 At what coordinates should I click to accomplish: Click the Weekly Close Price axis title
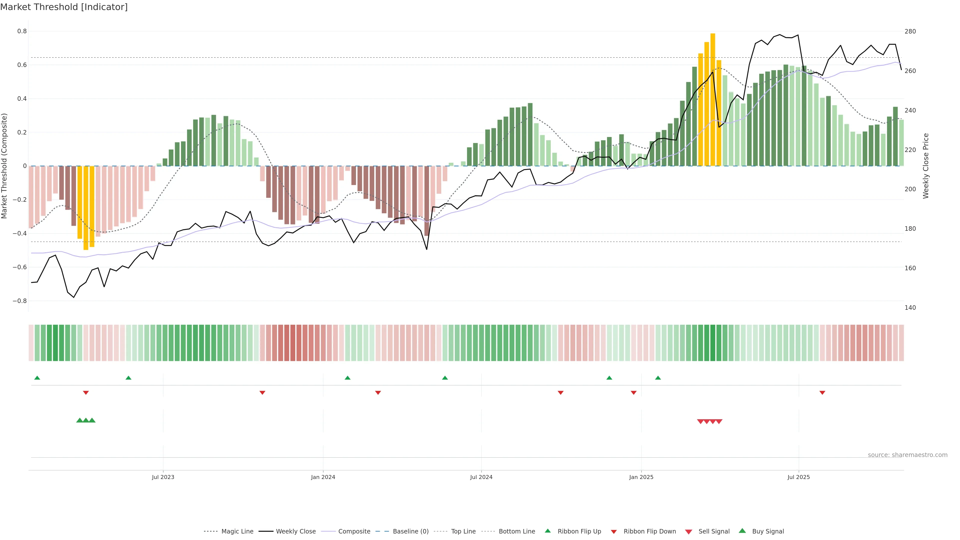pyautogui.click(x=926, y=166)
